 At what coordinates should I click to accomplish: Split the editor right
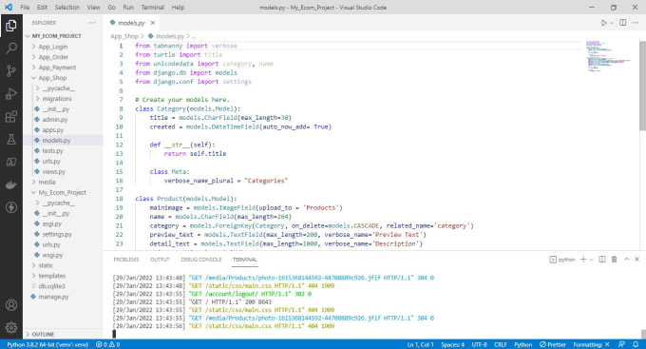[623, 23]
